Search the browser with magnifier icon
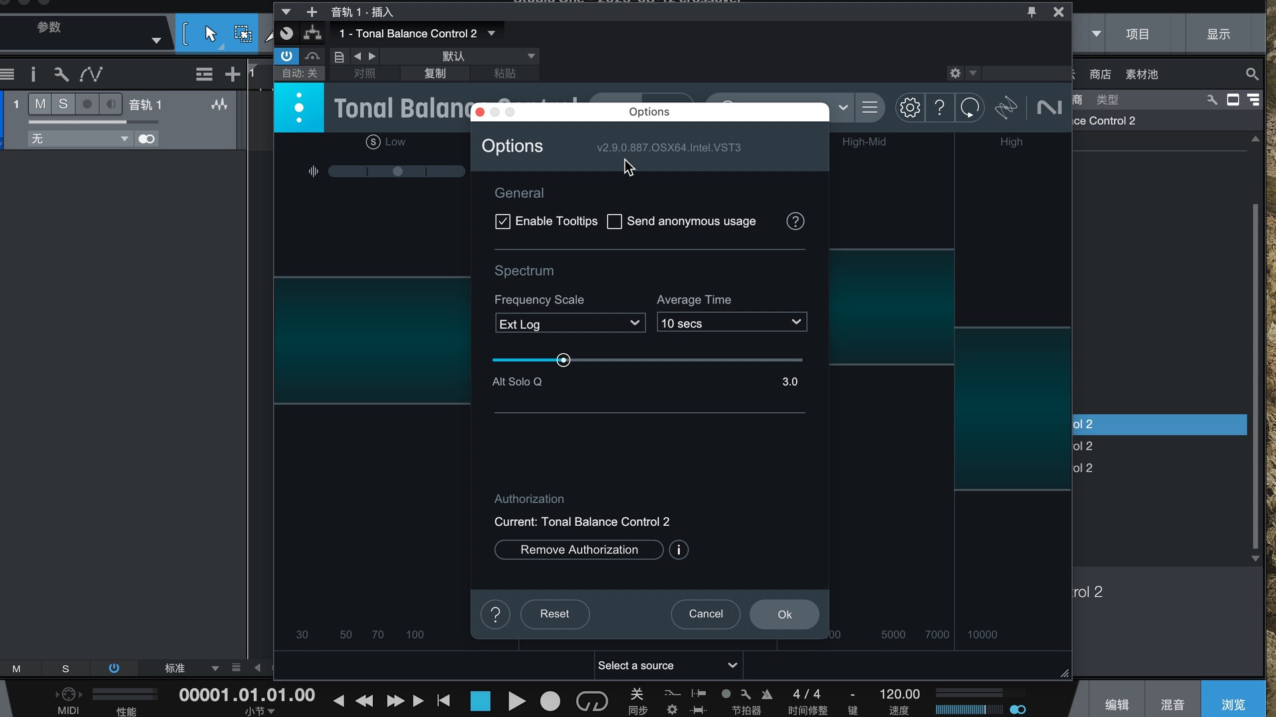The image size is (1276, 717). [1251, 74]
